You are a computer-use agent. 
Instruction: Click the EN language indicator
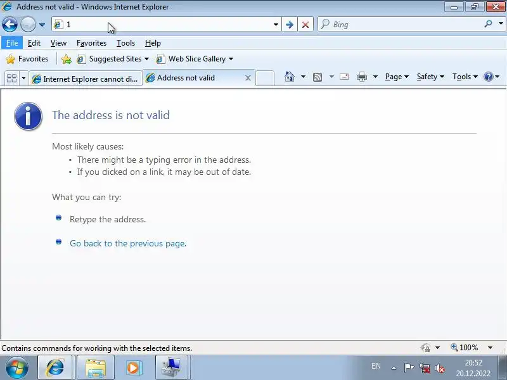click(x=376, y=366)
